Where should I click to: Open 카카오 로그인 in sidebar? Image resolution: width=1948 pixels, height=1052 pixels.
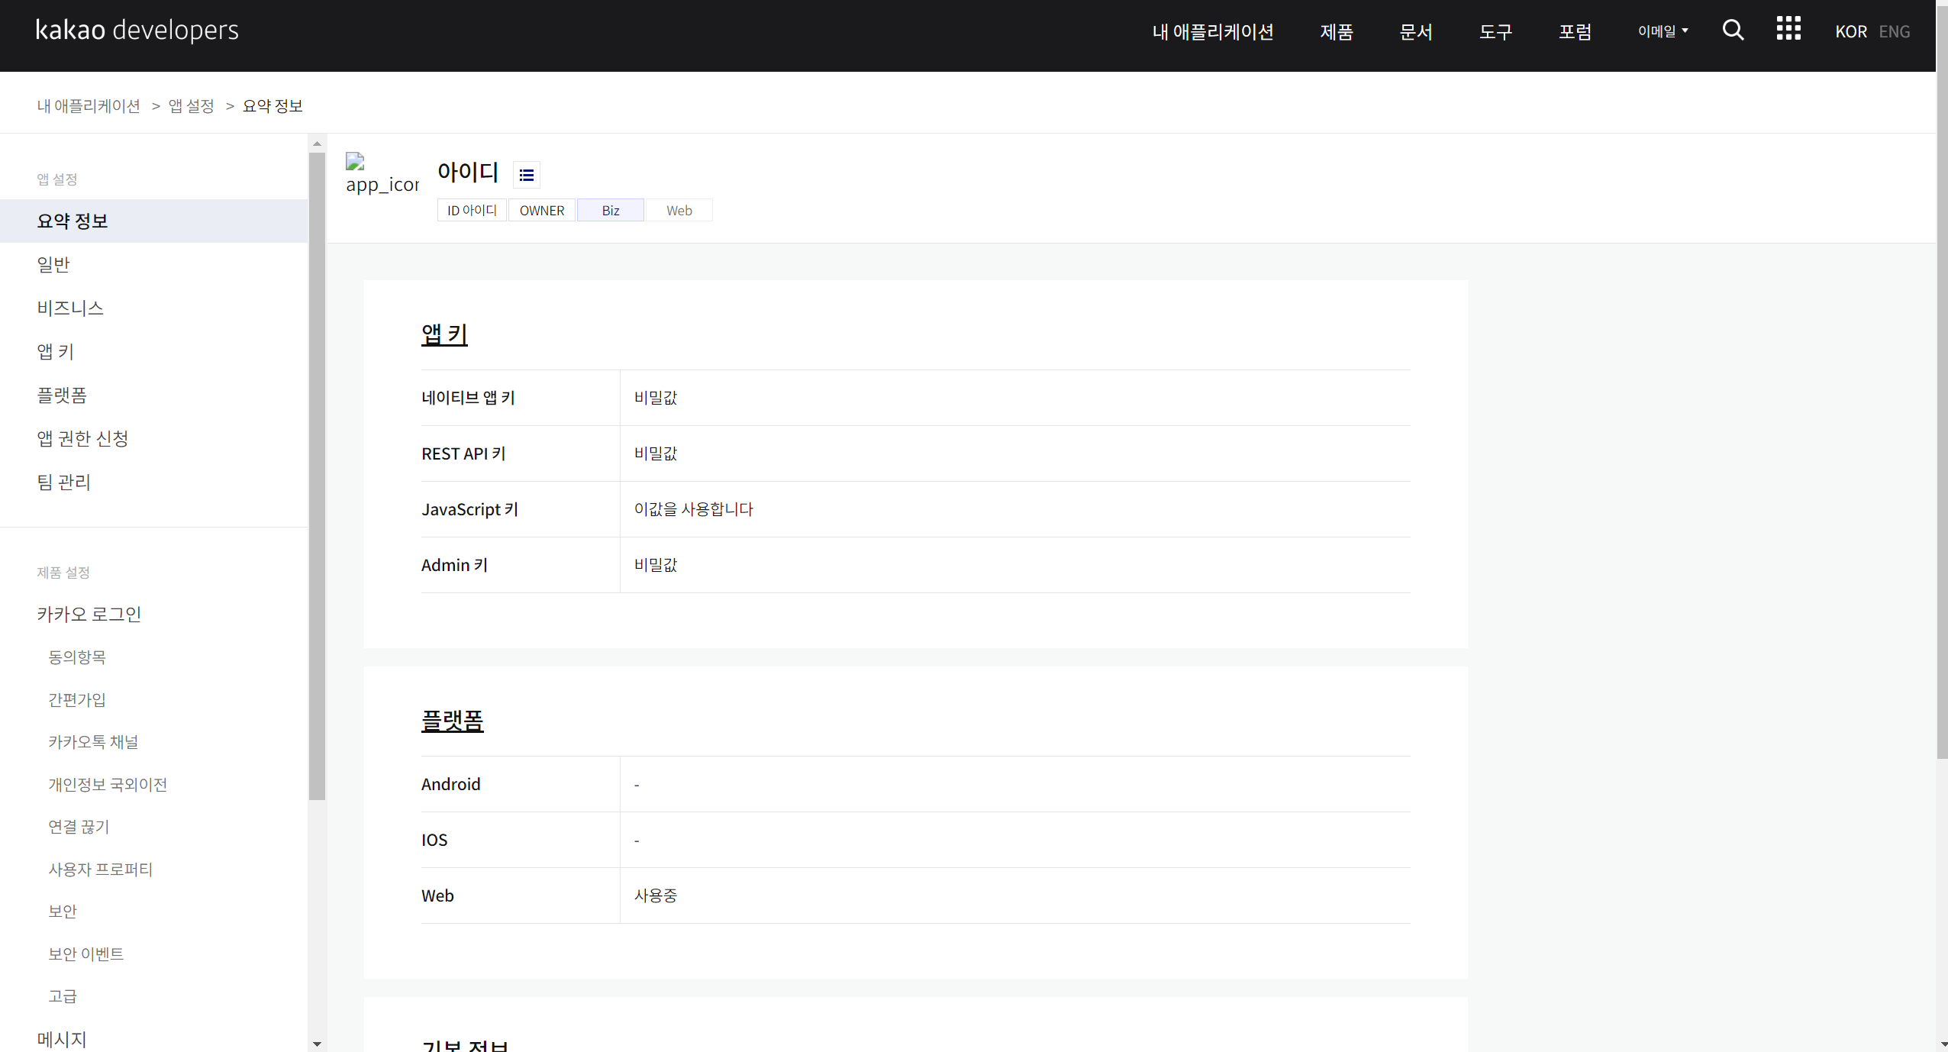[x=89, y=614]
